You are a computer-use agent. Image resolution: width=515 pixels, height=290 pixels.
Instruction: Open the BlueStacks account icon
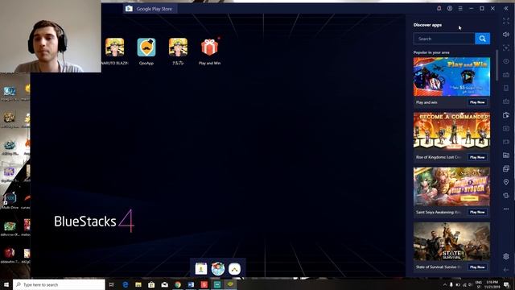pyautogui.click(x=450, y=9)
